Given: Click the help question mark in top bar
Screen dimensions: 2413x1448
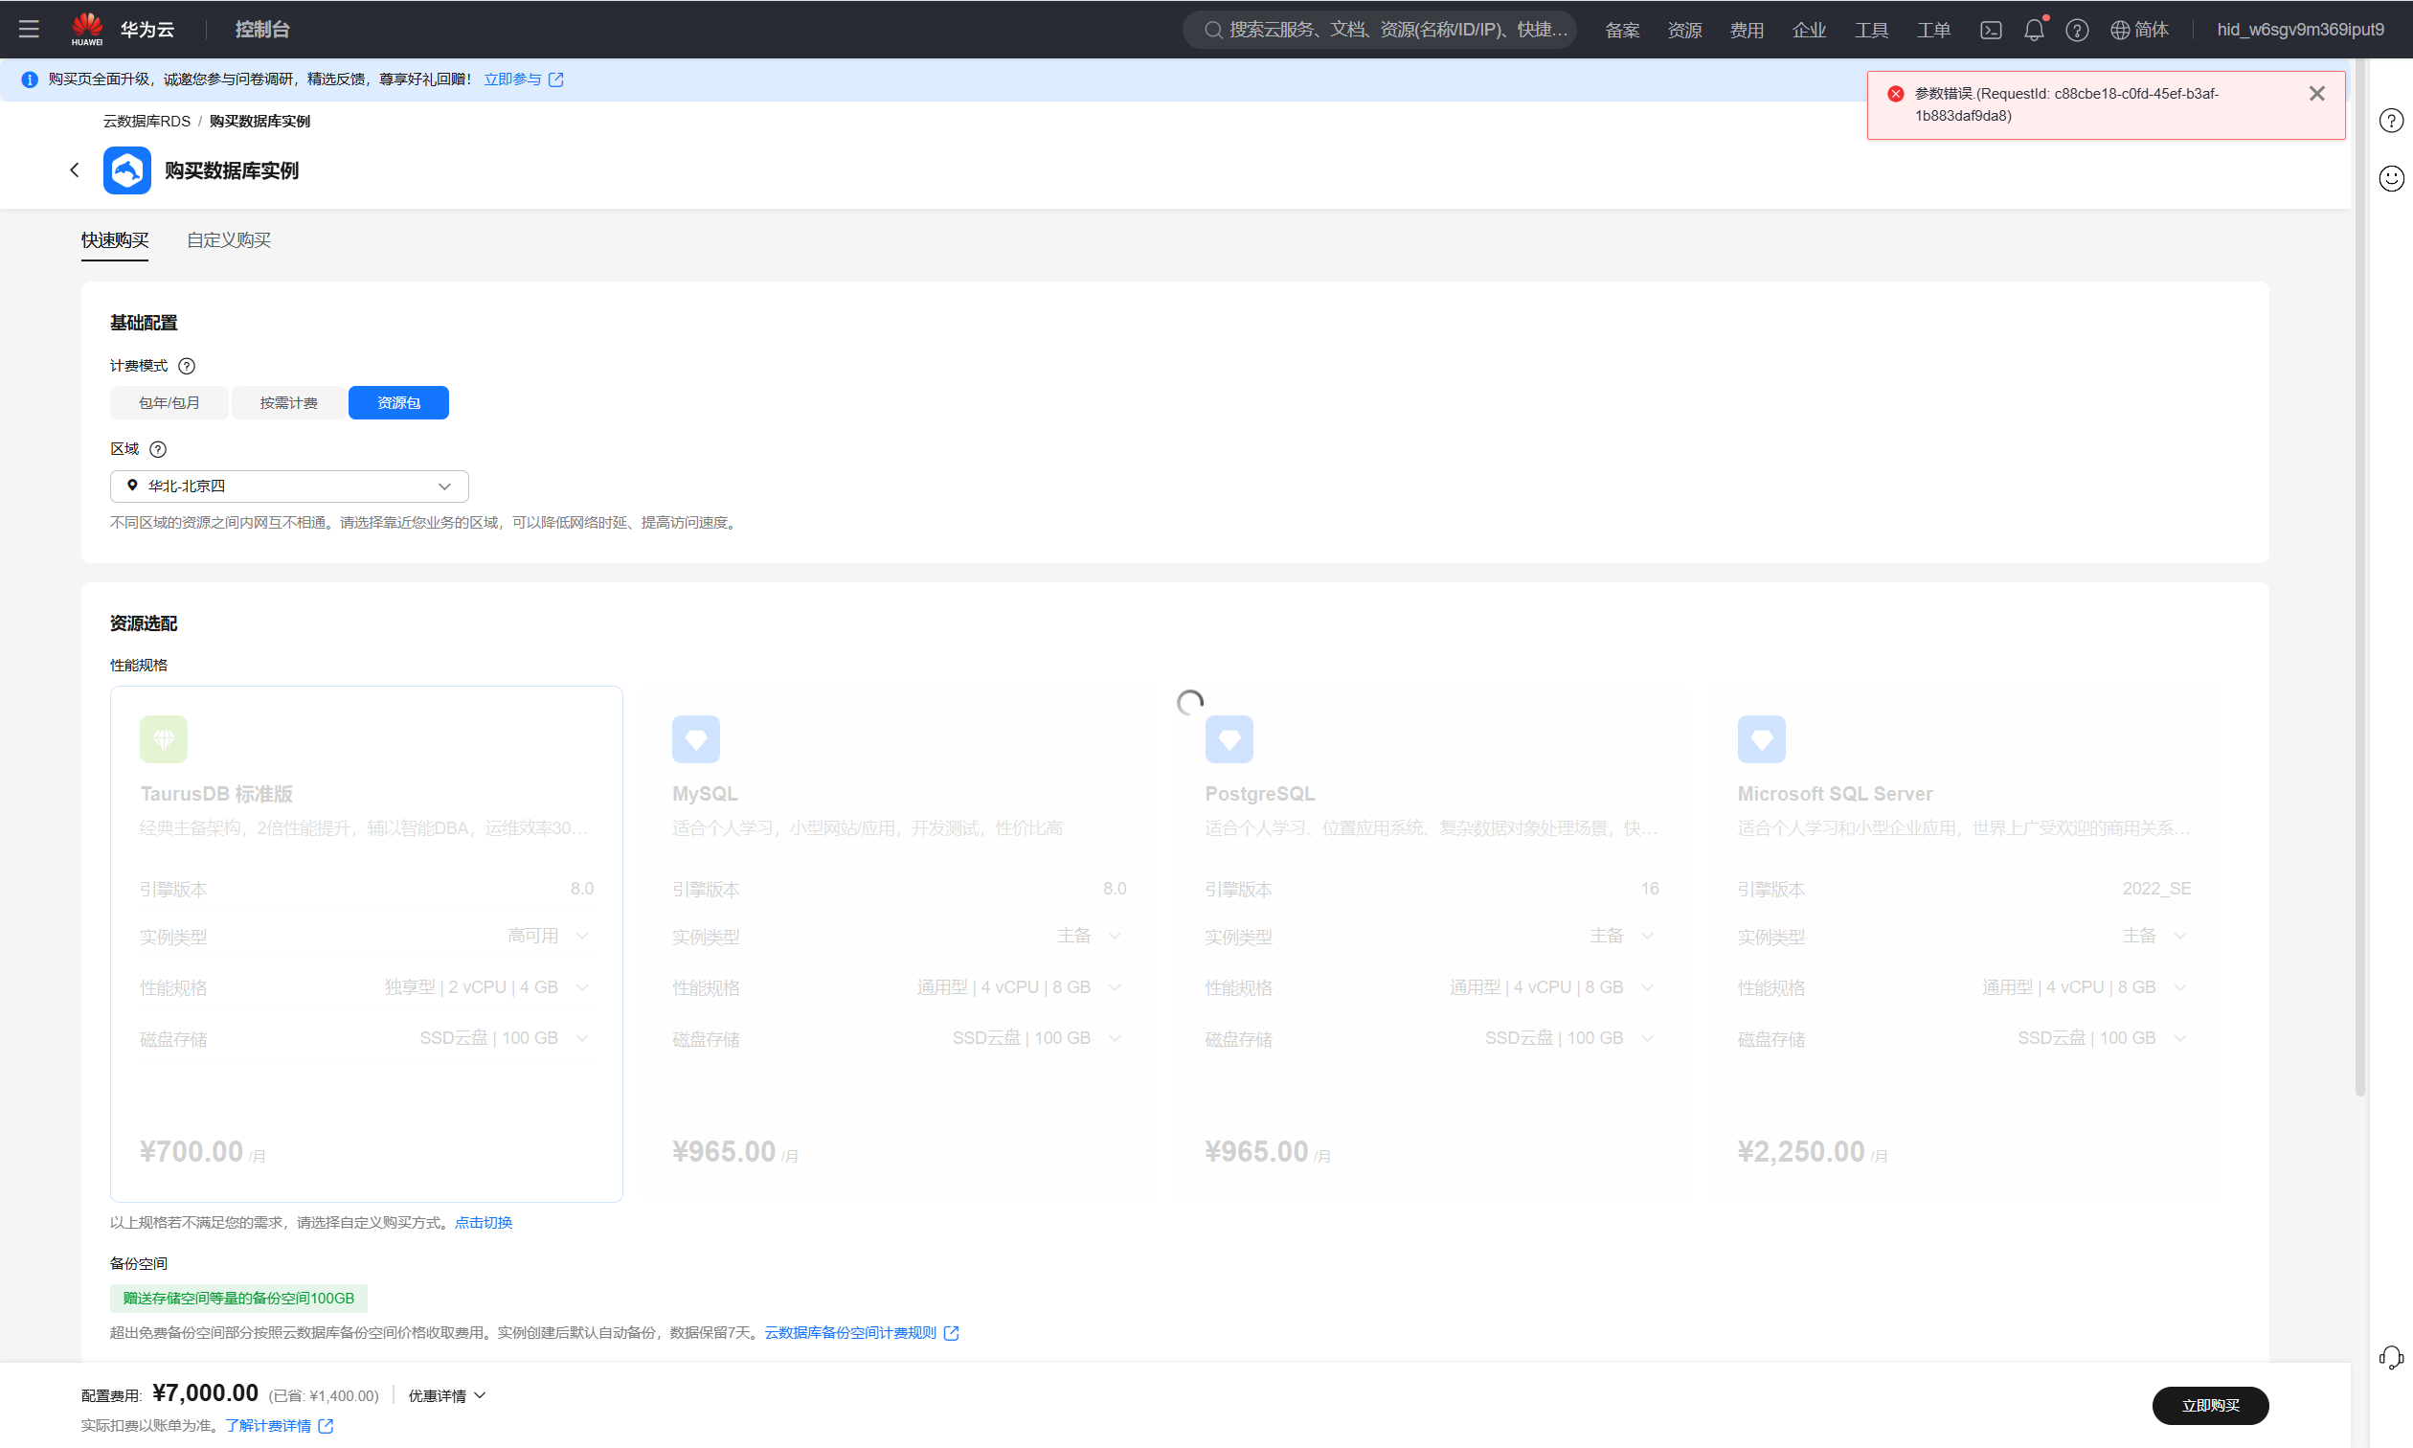Looking at the screenshot, I should [2077, 31].
